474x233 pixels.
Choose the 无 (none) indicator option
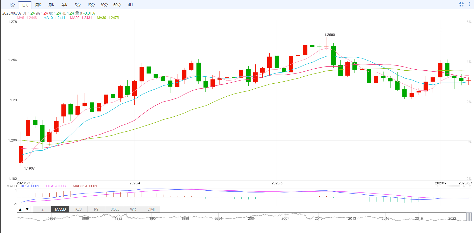click(x=42, y=209)
